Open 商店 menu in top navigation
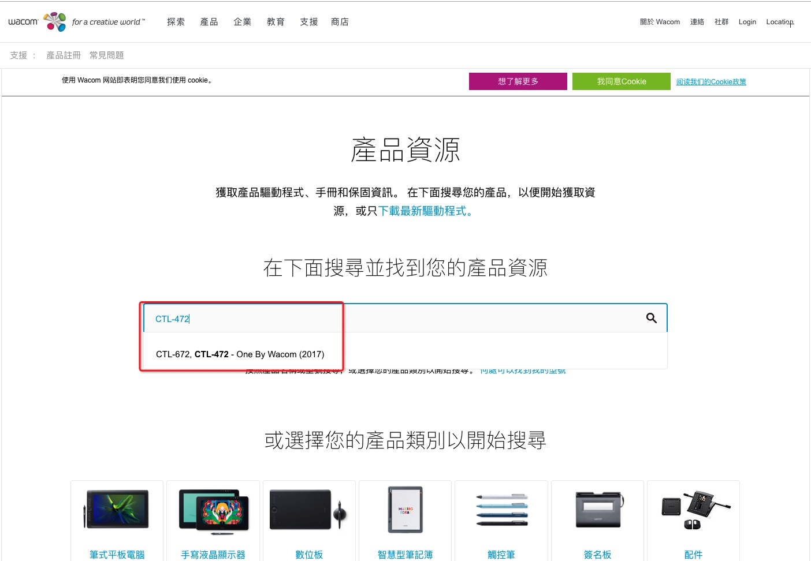The width and height of the screenshot is (811, 561). click(340, 22)
